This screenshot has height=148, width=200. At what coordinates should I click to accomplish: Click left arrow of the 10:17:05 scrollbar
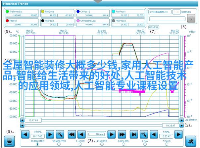click(x=22, y=120)
